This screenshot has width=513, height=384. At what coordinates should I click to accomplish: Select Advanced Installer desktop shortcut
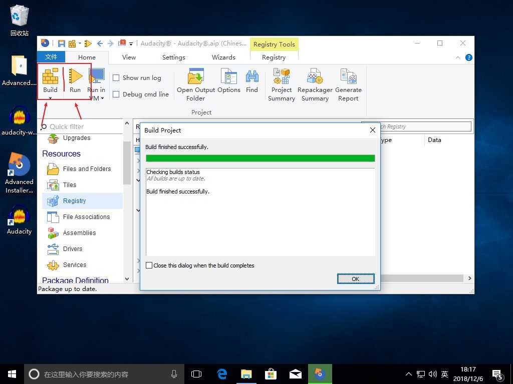point(20,173)
